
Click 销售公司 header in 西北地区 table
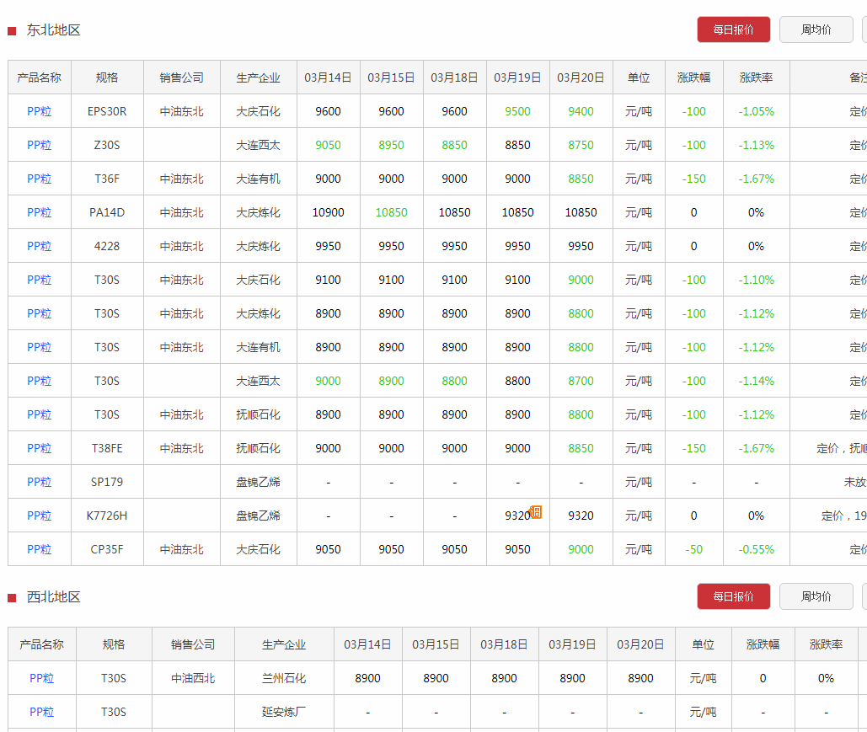coord(193,644)
